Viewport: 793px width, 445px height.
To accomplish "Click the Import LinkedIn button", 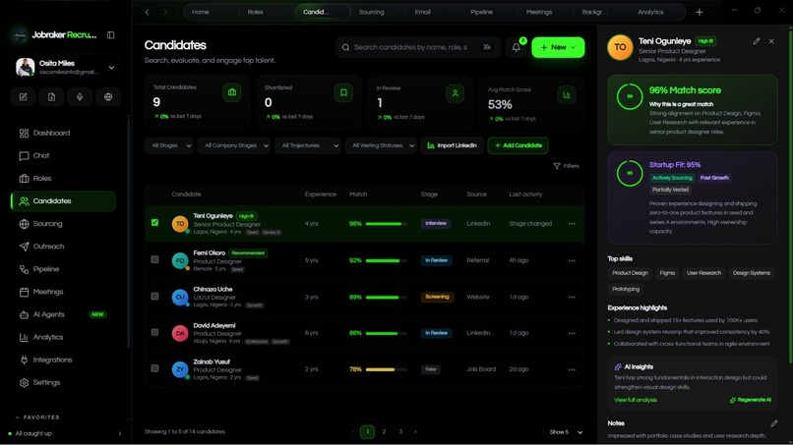I will (452, 145).
